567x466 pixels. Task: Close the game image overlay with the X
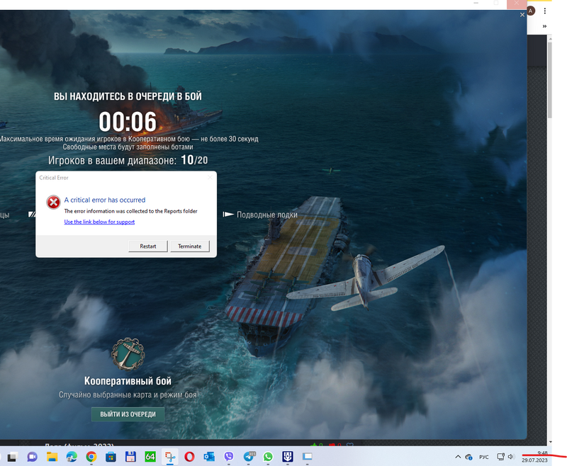point(522,15)
